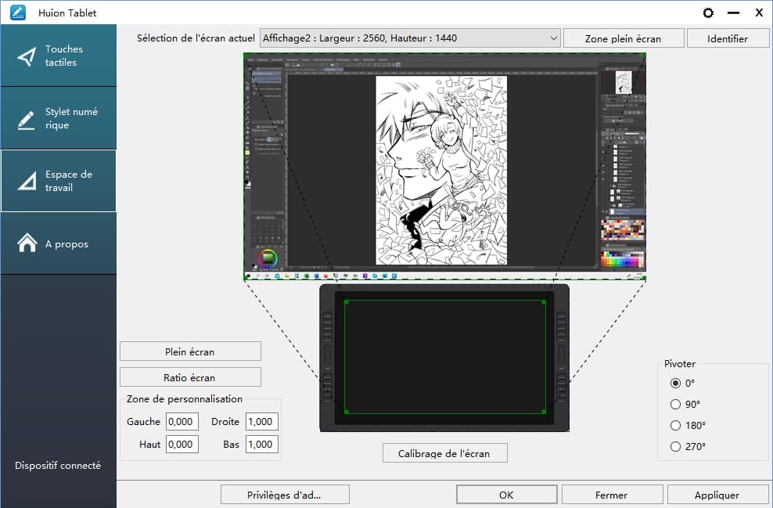Image resolution: width=773 pixels, height=508 pixels.
Task: Click the Bas value field
Action: (x=262, y=444)
